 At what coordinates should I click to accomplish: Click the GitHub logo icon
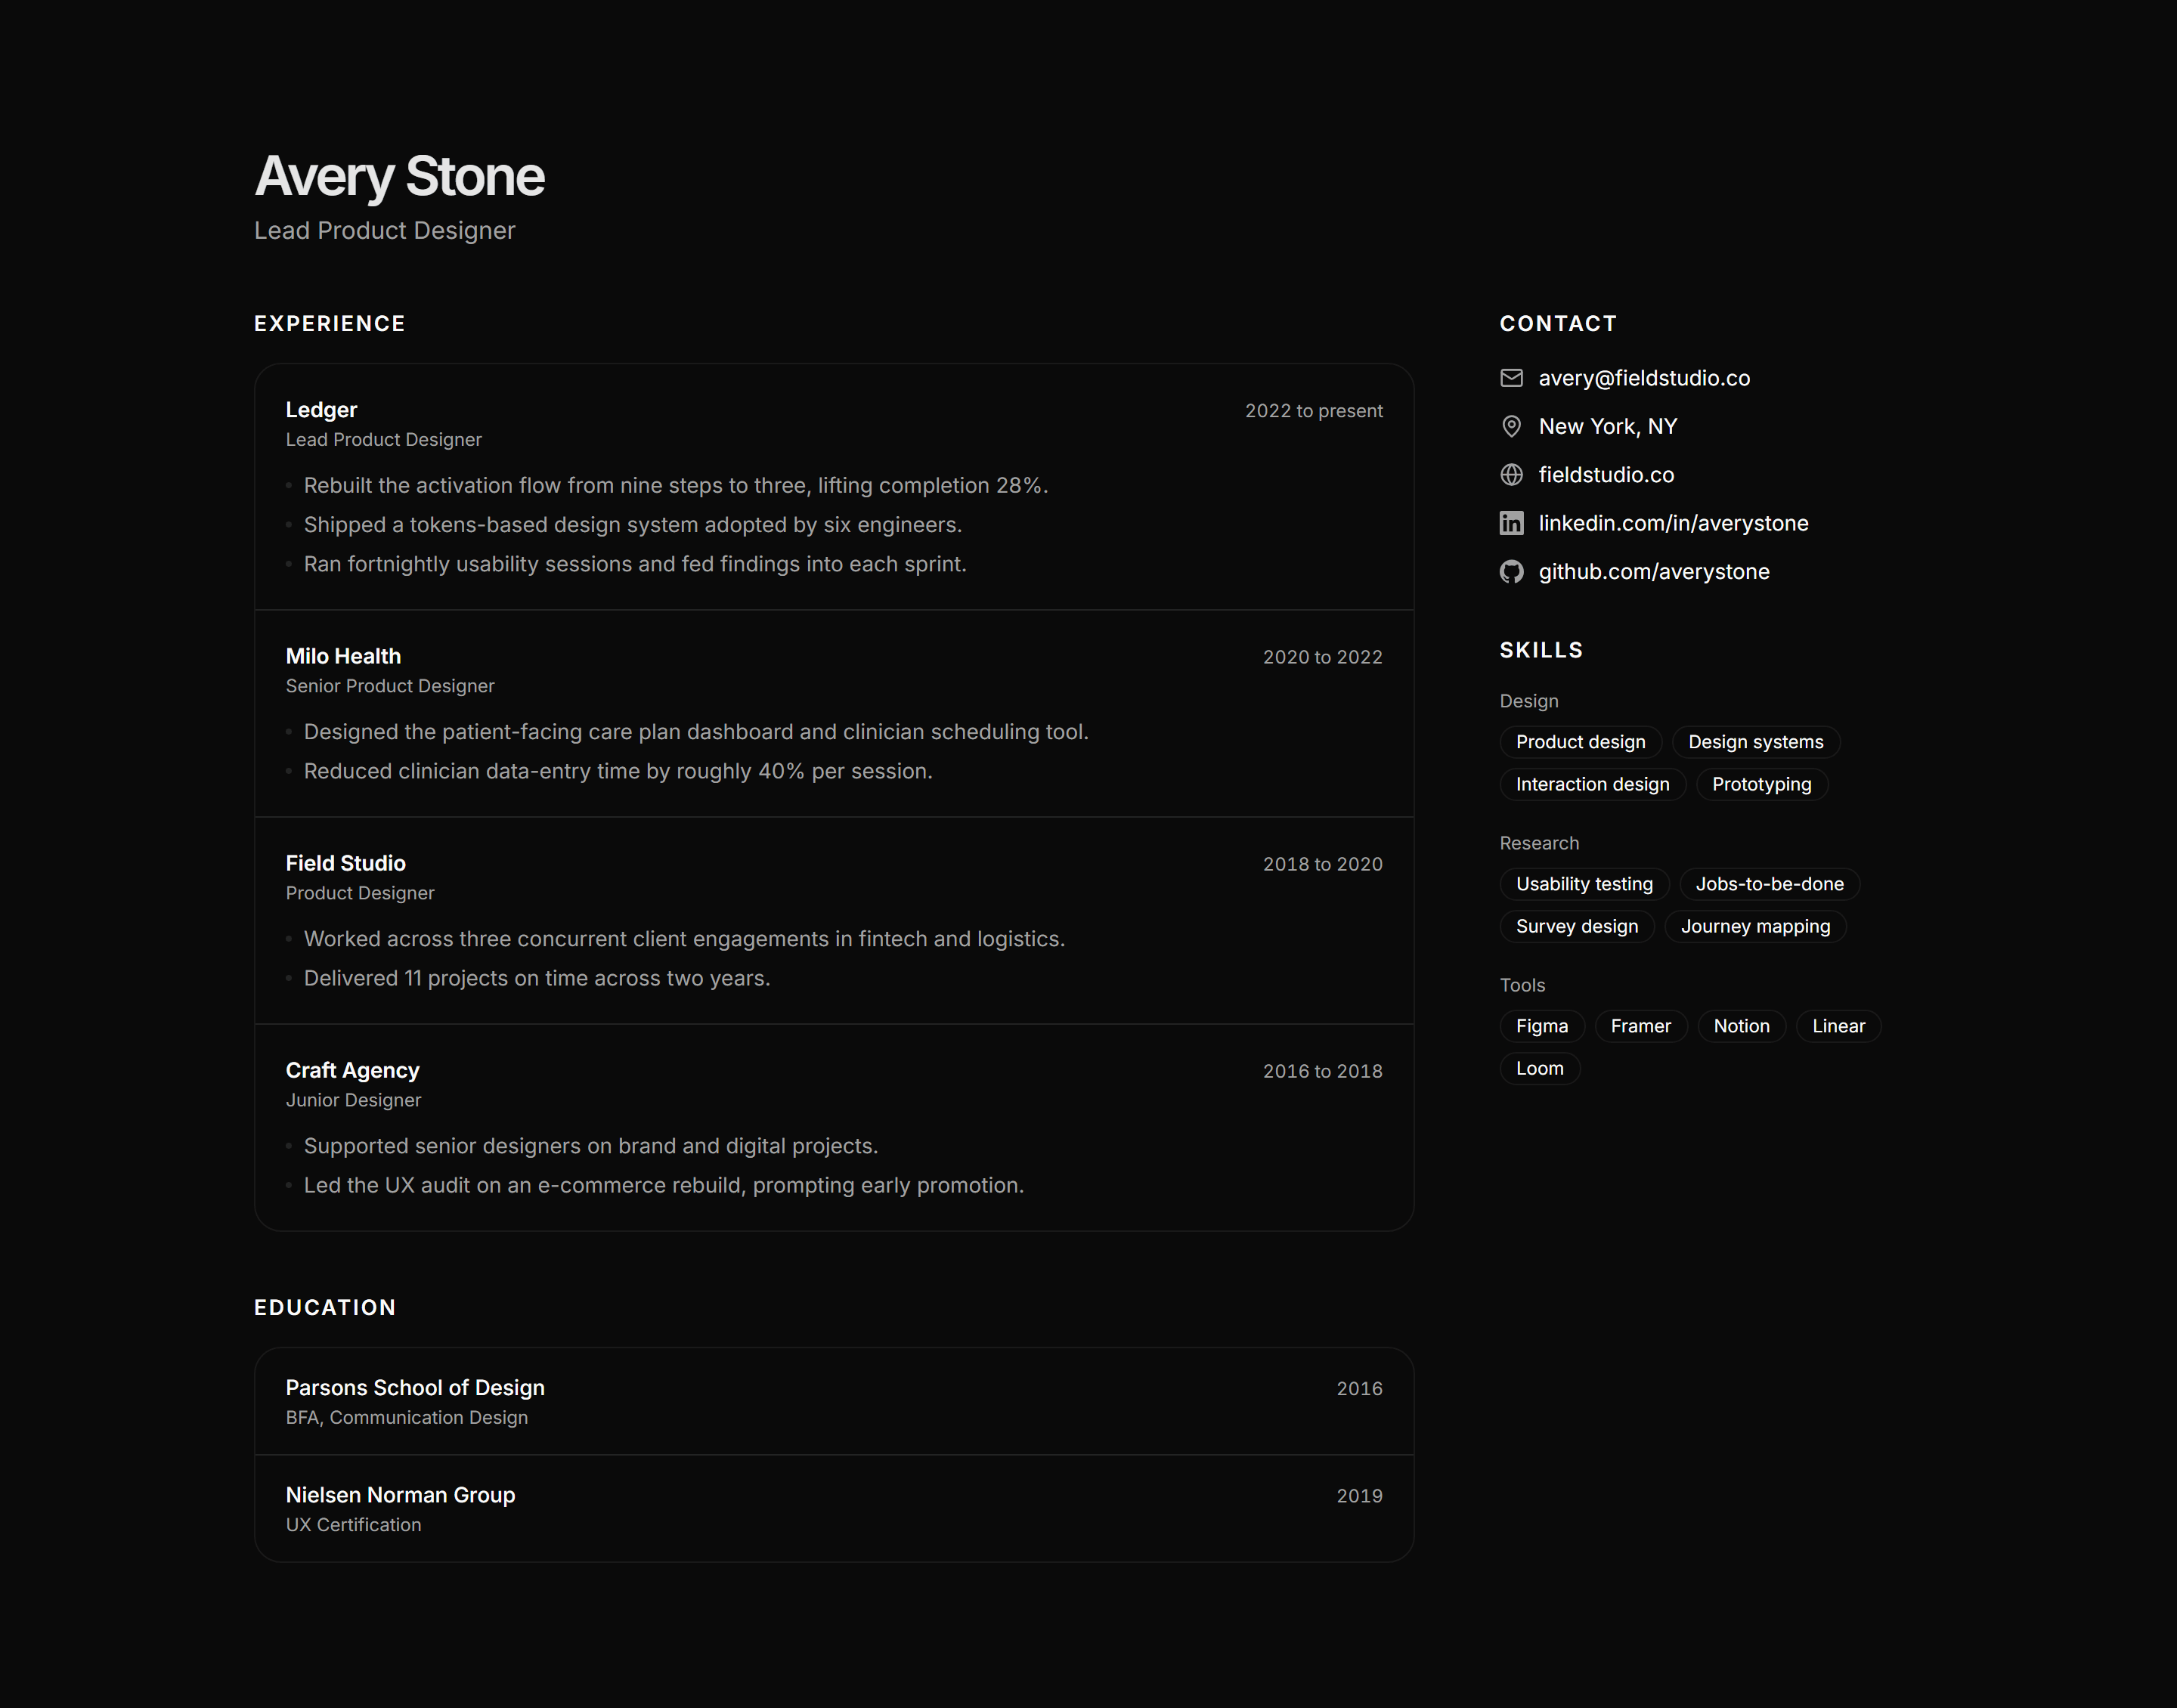[x=1511, y=572]
